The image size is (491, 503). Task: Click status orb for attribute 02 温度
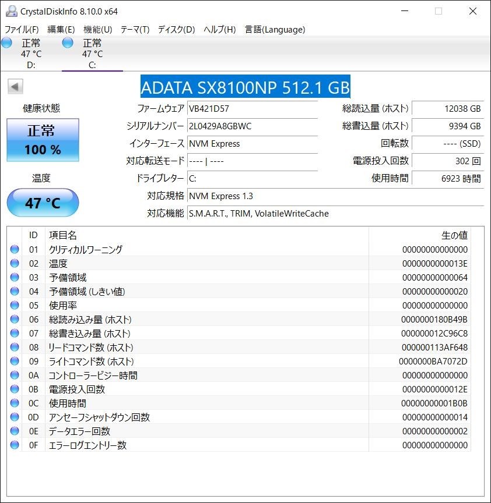[x=15, y=263]
